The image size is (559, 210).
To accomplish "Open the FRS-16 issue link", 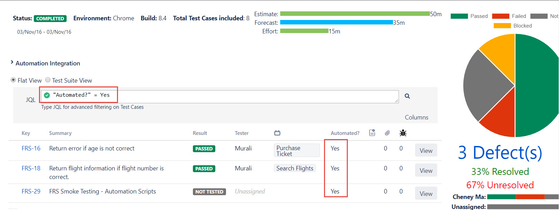I will tap(31, 148).
